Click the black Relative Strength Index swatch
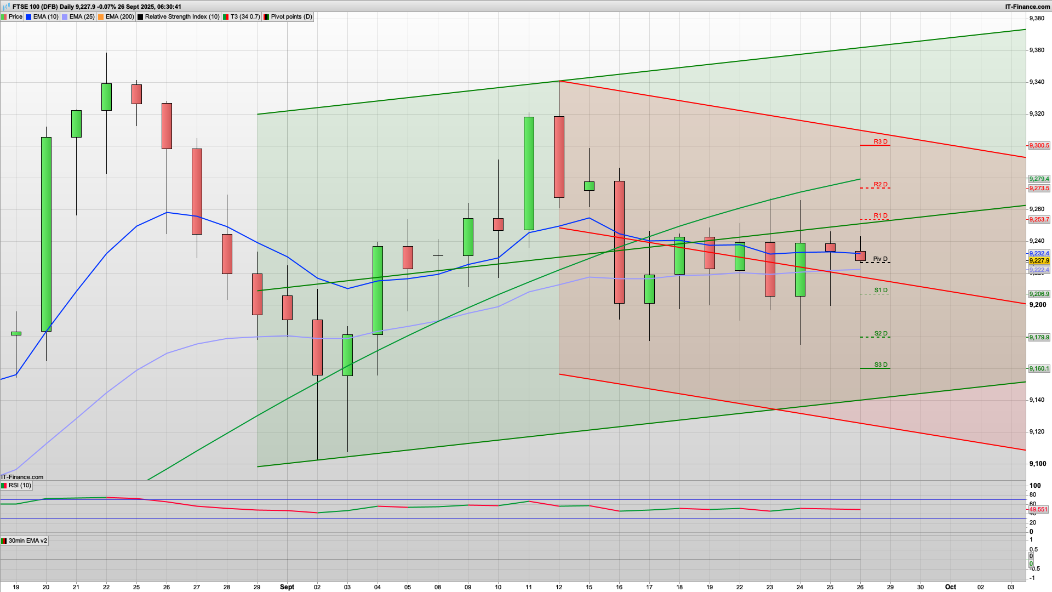The image size is (1052, 592). coord(140,17)
